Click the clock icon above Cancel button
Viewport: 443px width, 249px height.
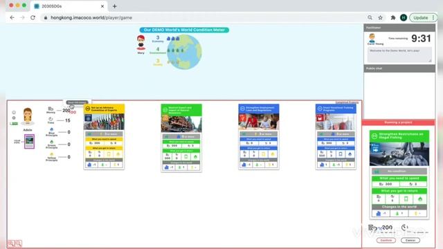tap(404, 228)
